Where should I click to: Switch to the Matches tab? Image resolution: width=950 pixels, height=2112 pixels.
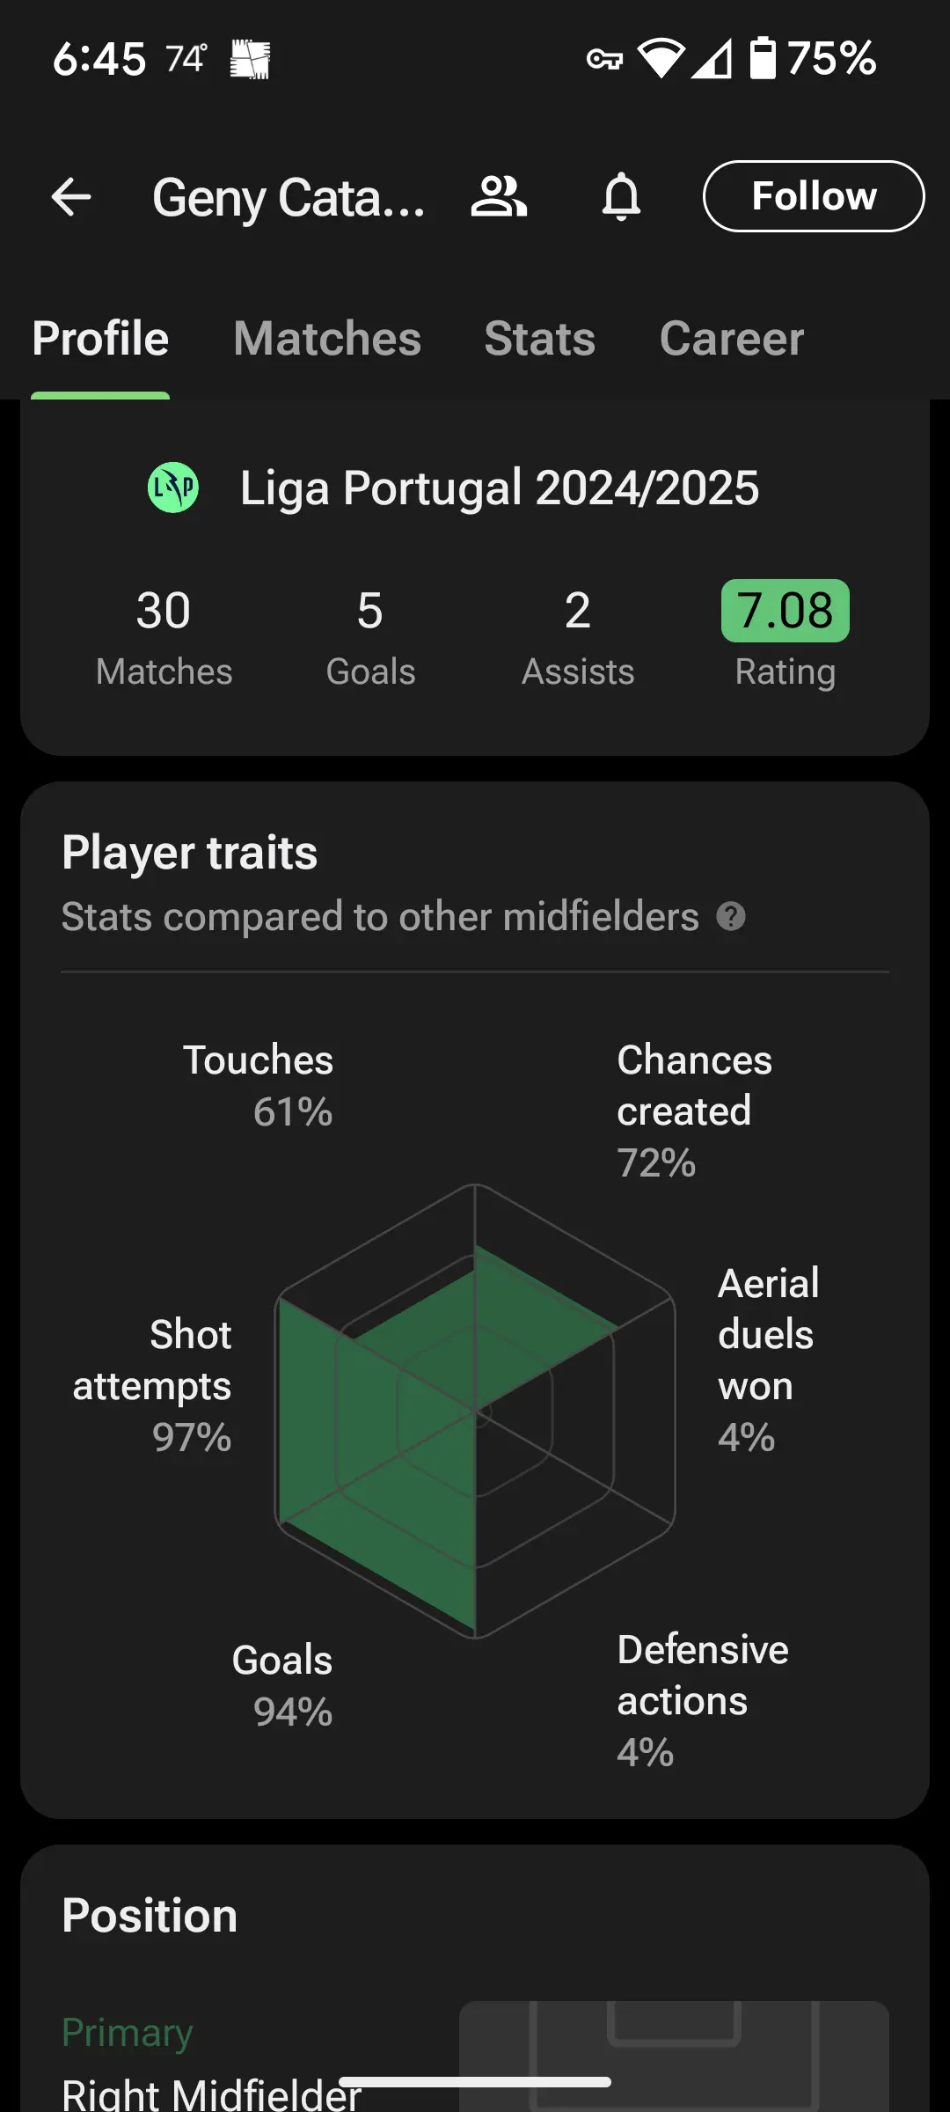pos(327,339)
